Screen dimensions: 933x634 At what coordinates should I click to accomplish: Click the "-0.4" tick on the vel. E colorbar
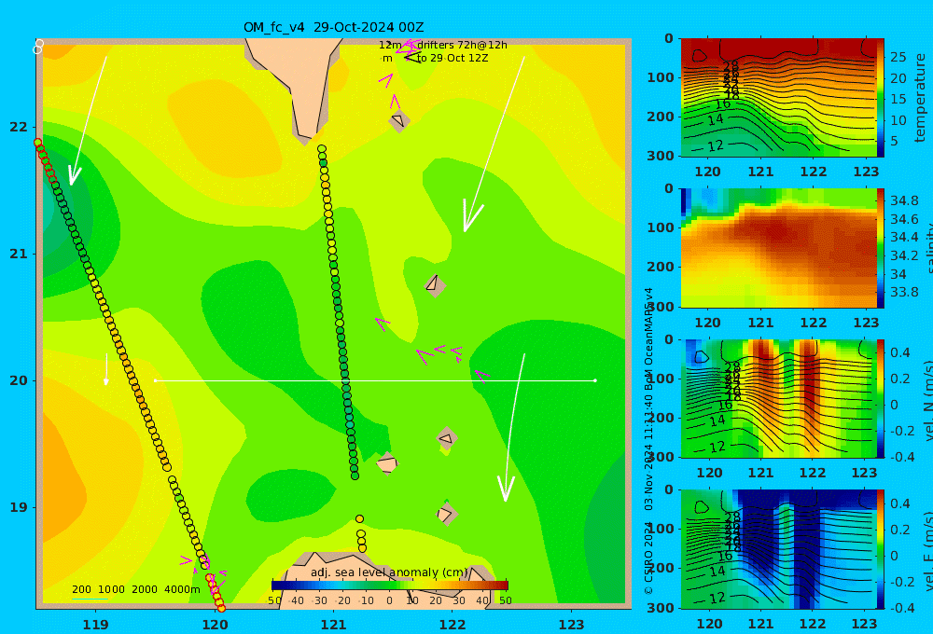[x=900, y=608]
